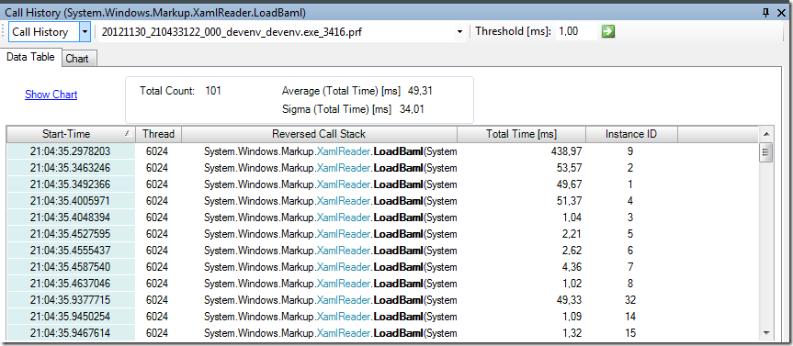Select start-time 21:04:35.9450254 cell

pyautogui.click(x=71, y=317)
